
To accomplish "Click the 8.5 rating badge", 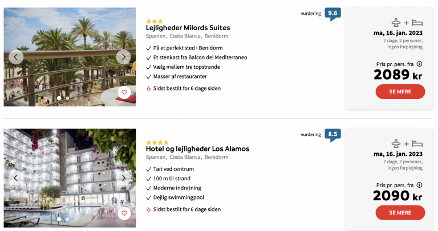I will pos(332,134).
